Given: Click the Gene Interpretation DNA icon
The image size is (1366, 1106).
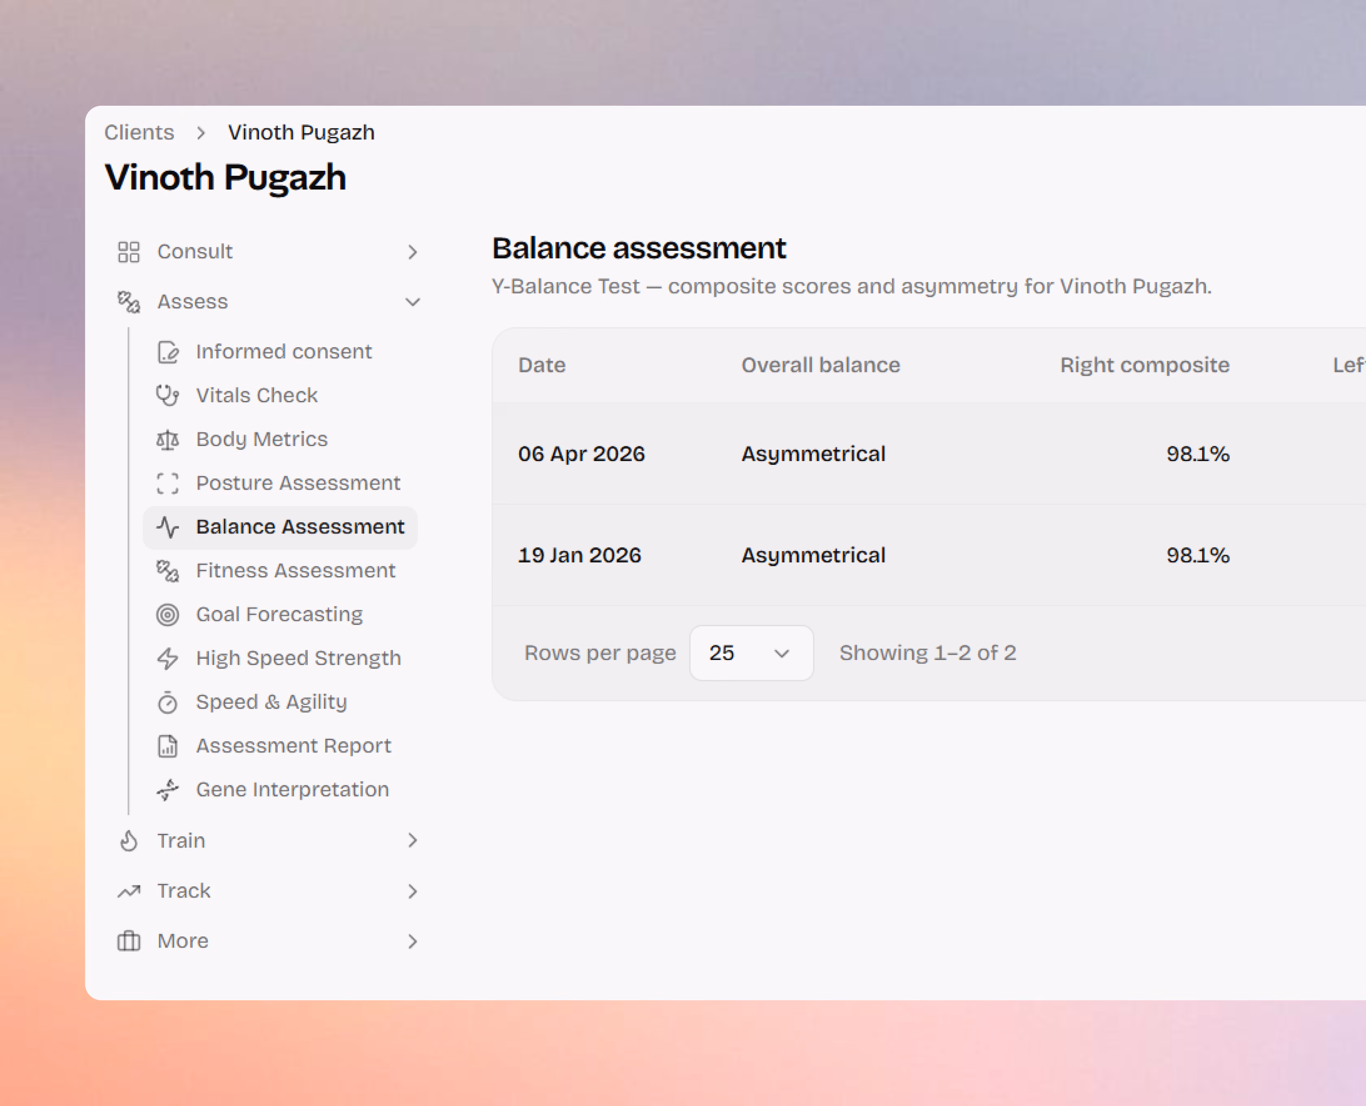Looking at the screenshot, I should click(167, 790).
